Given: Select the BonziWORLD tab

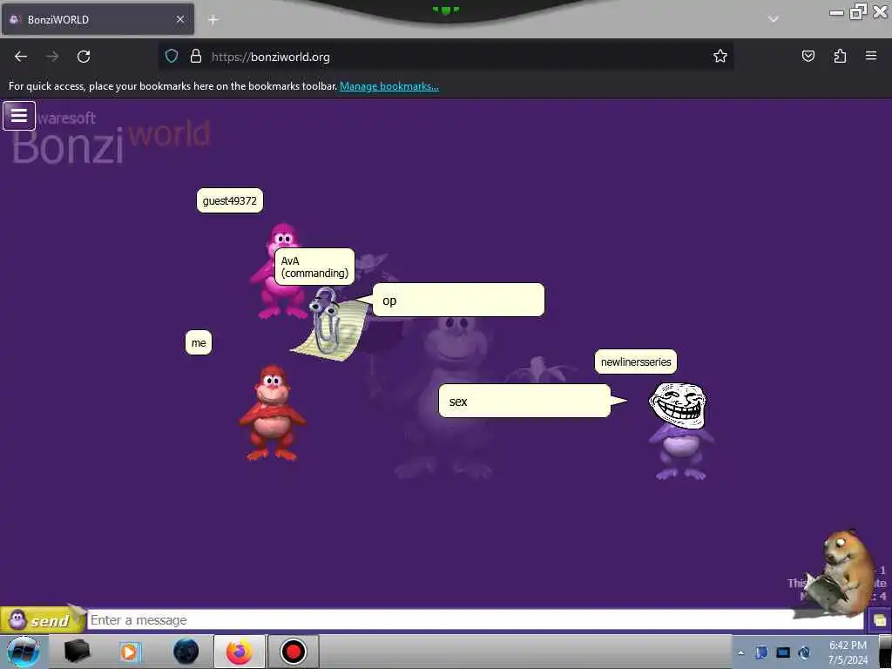Looking at the screenshot, I should 98,19.
